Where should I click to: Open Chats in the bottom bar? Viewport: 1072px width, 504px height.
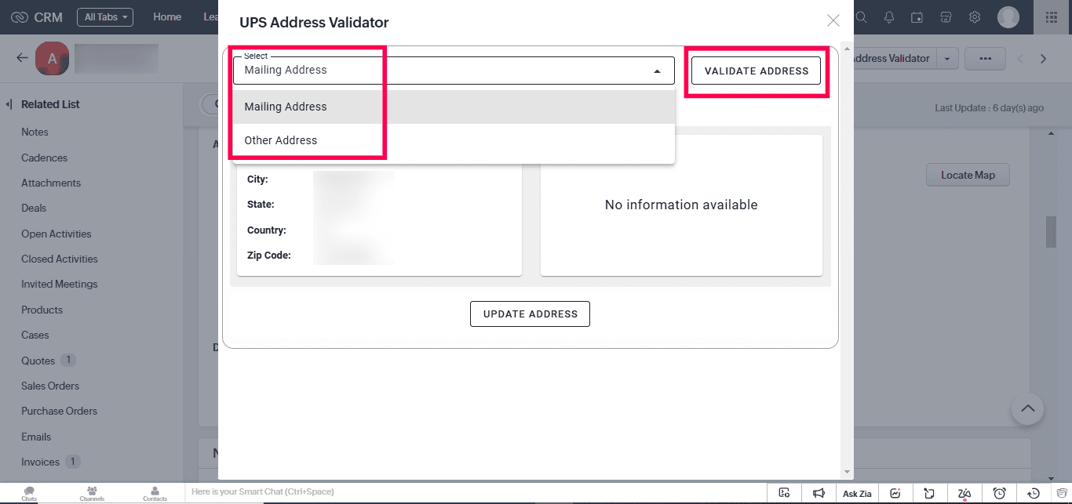pos(29,493)
